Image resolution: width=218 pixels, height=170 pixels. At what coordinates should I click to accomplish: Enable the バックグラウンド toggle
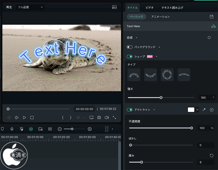coord(129,47)
